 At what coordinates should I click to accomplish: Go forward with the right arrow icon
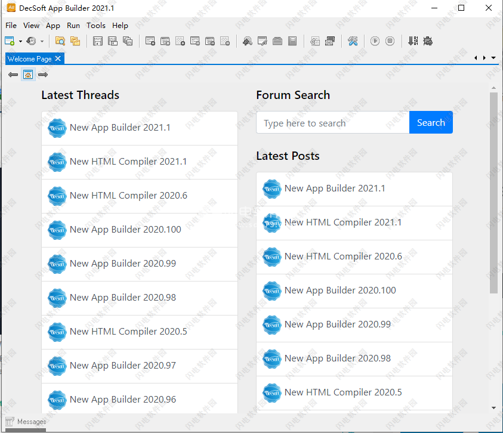[43, 75]
